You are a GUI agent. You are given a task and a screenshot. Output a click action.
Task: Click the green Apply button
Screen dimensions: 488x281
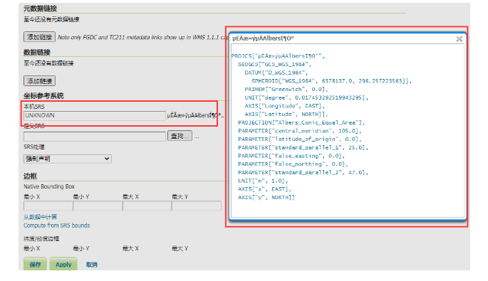[x=63, y=264]
